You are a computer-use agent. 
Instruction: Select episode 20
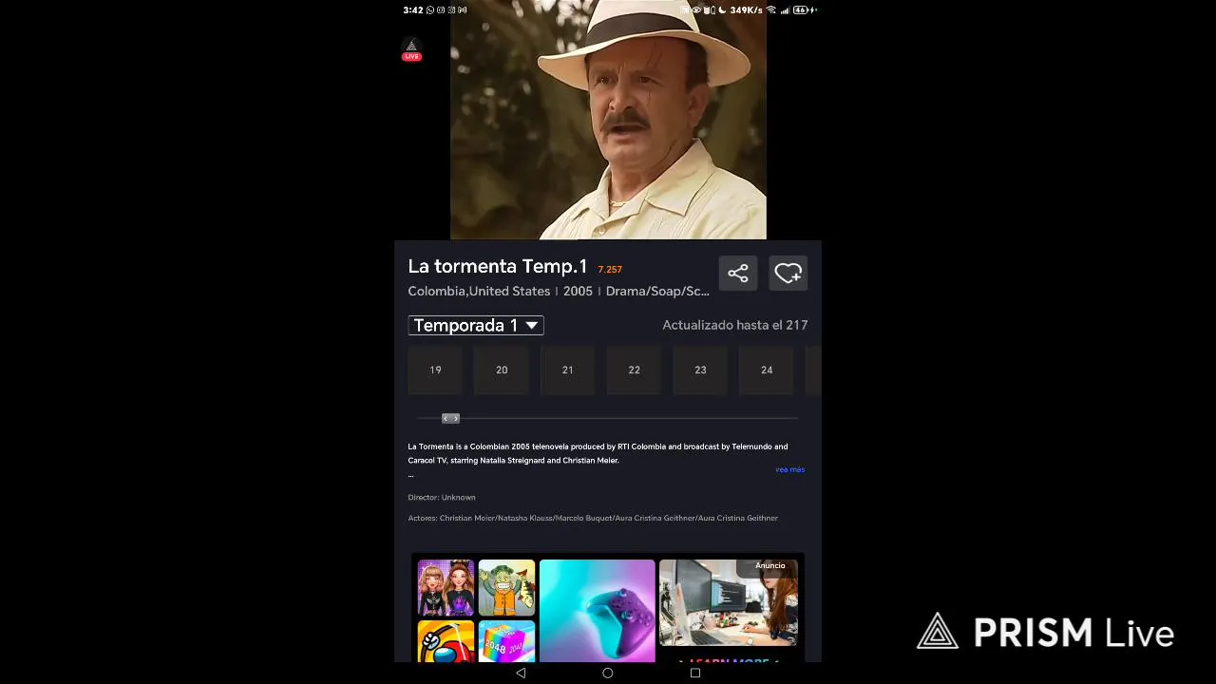[x=502, y=370]
